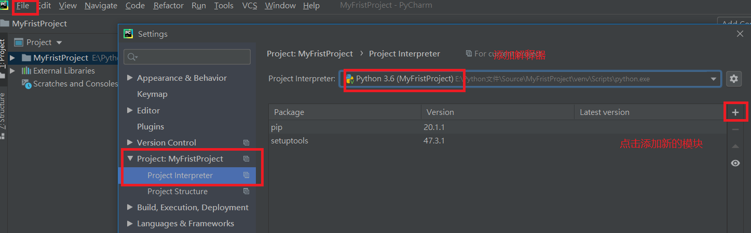Viewport: 751px width, 233px height.
Task: Click the plus icon to add package
Action: [x=735, y=112]
